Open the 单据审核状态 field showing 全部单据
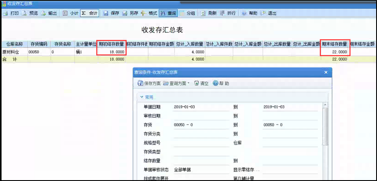Screen dimensions: 377x181 201,170
